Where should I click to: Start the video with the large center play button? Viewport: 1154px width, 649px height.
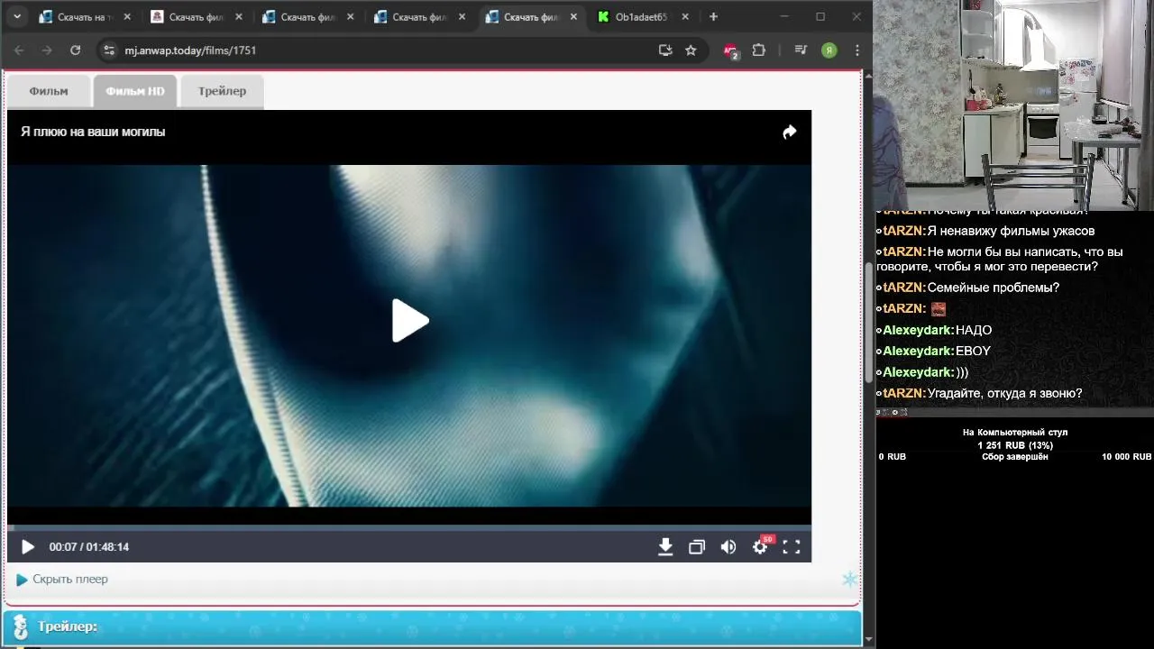point(410,321)
